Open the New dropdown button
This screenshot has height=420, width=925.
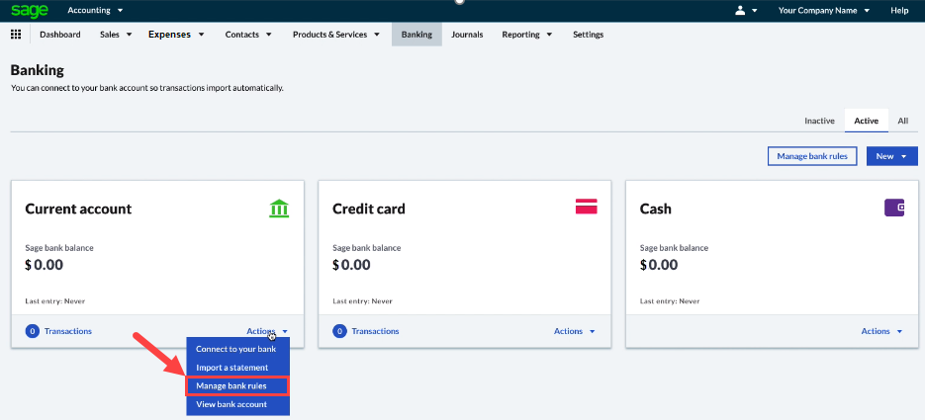point(891,156)
